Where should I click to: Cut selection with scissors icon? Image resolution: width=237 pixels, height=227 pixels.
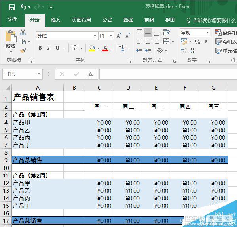point(23,32)
